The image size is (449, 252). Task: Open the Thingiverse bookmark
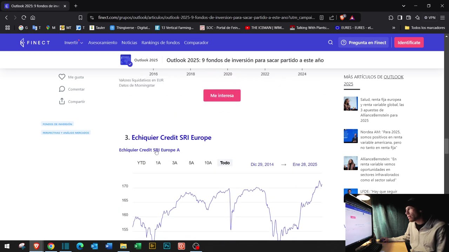(130, 28)
